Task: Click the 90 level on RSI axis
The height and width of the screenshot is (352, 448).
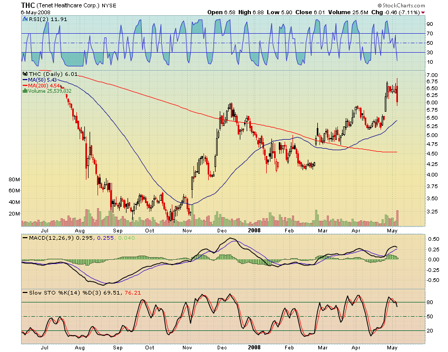Action: pyautogui.click(x=430, y=24)
